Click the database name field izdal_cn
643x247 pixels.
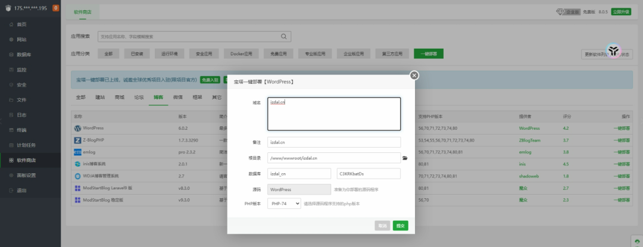pyautogui.click(x=299, y=174)
